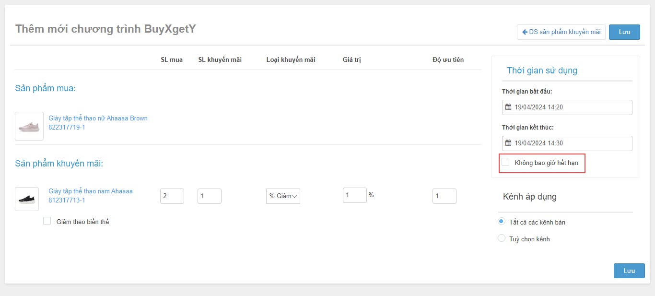Click pink women's sneaker thumbnail

click(x=29, y=126)
